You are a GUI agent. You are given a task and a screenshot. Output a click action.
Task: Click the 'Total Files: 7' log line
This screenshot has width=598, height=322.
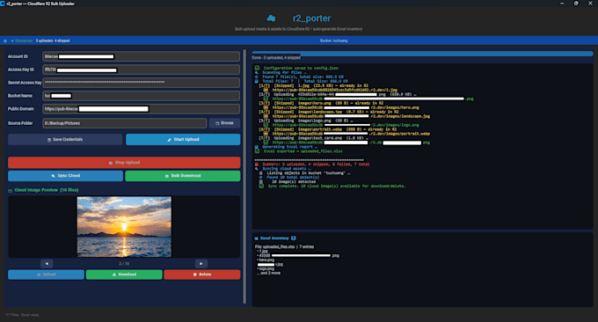point(305,81)
